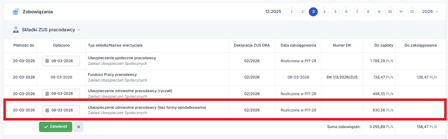Open the 2026 year dropdown

pos(430,12)
